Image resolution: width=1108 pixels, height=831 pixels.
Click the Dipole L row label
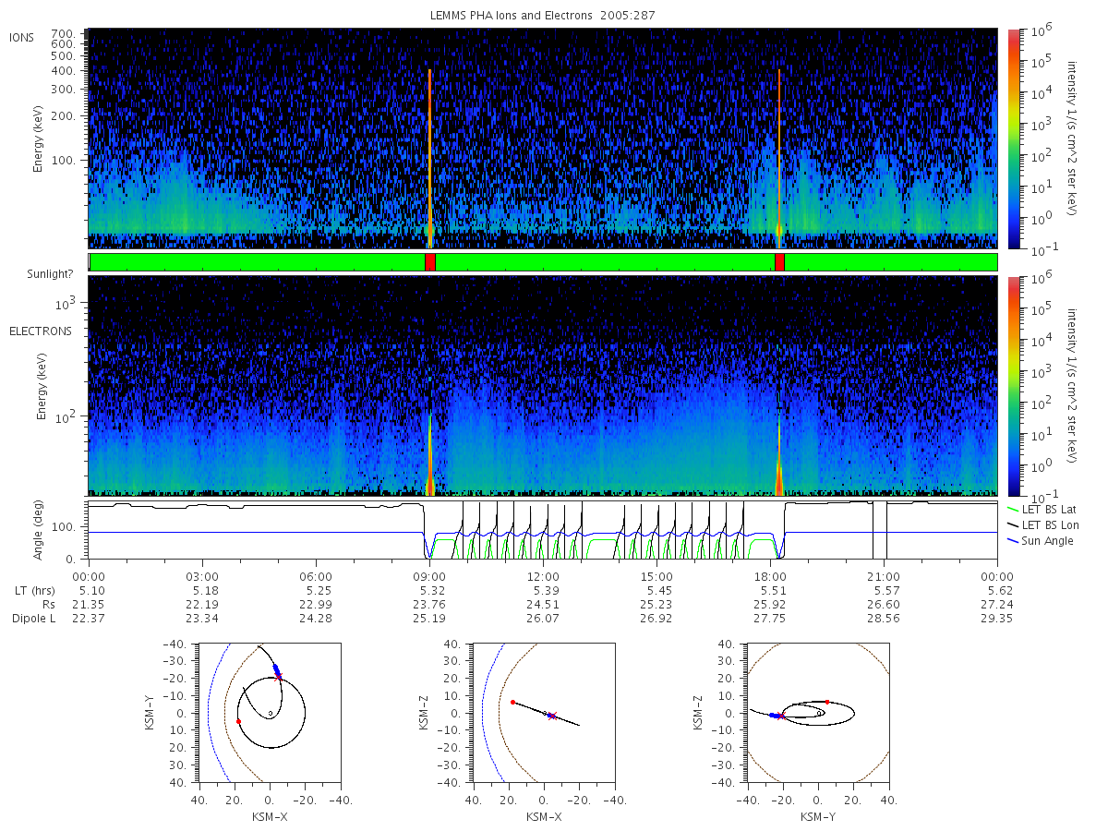click(34, 619)
